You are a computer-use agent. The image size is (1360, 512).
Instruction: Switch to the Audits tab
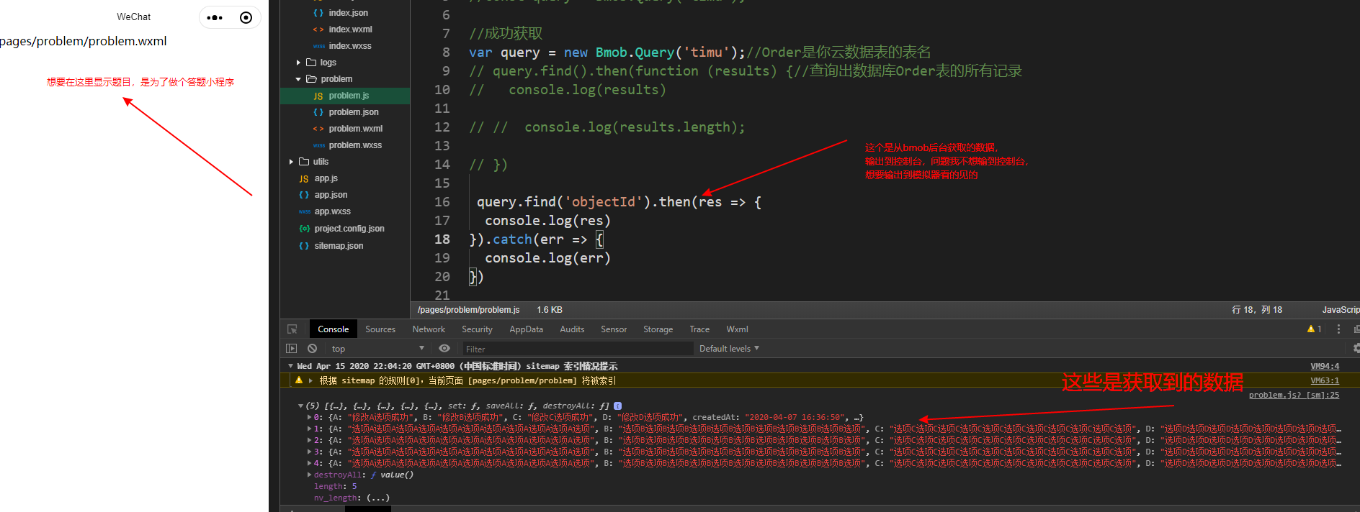[x=572, y=329]
